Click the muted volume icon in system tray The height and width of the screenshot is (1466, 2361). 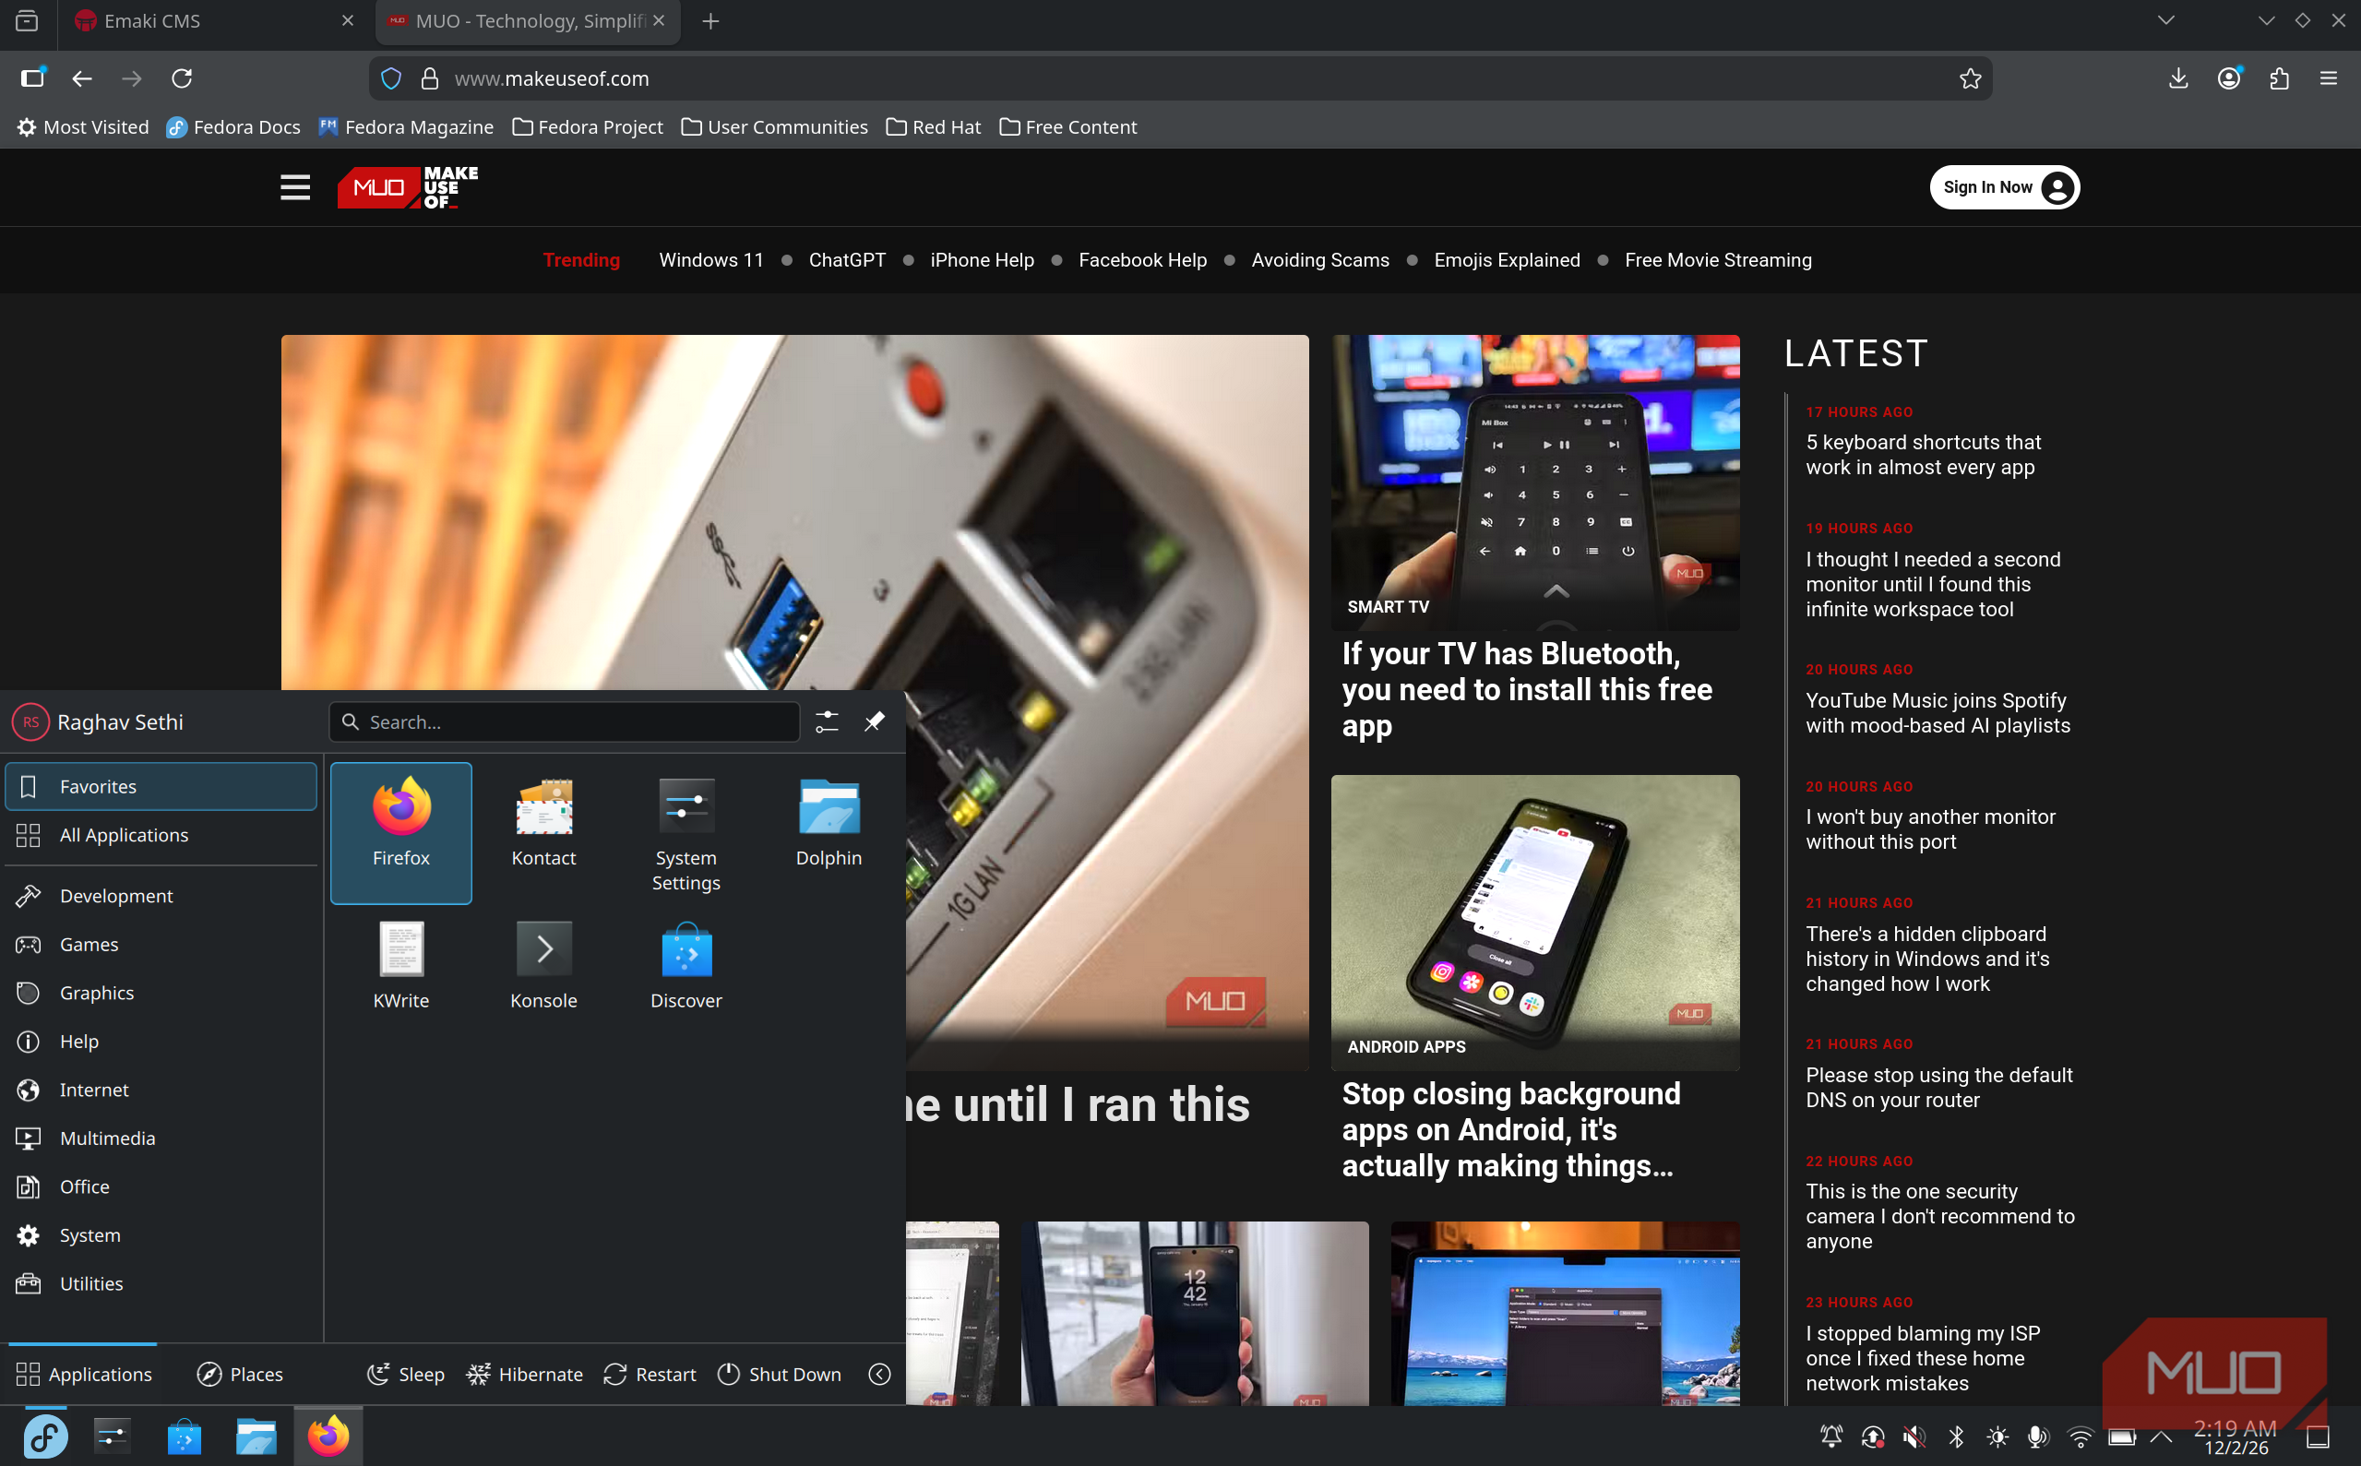coord(1913,1436)
